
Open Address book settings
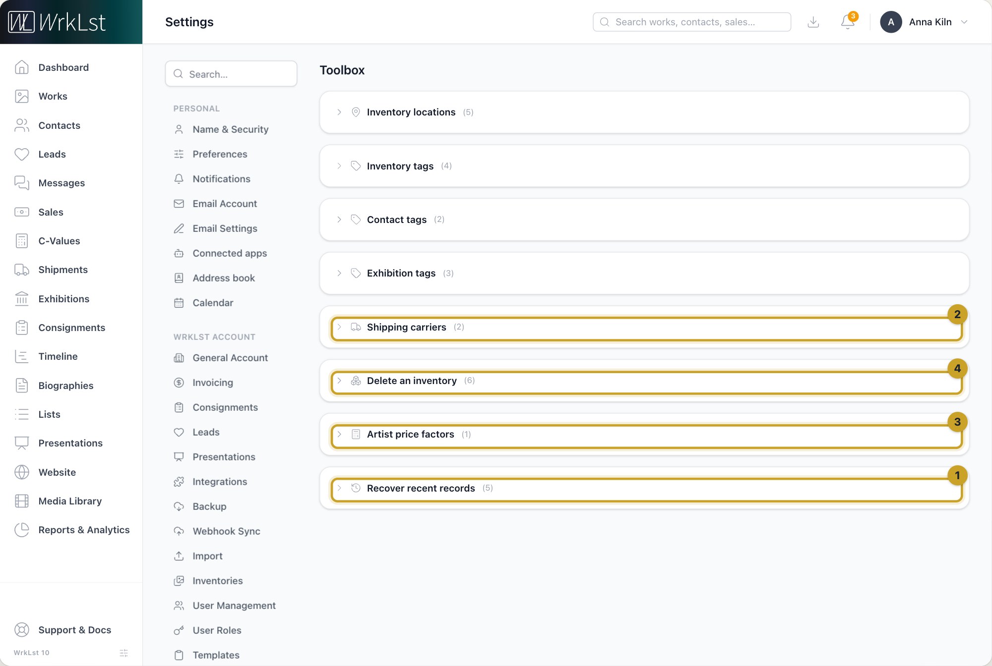pyautogui.click(x=224, y=278)
